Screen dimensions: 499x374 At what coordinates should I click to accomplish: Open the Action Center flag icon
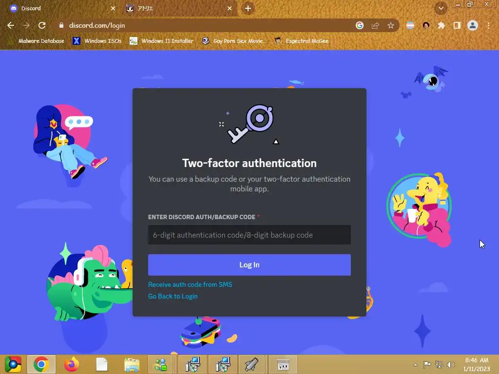click(427, 364)
